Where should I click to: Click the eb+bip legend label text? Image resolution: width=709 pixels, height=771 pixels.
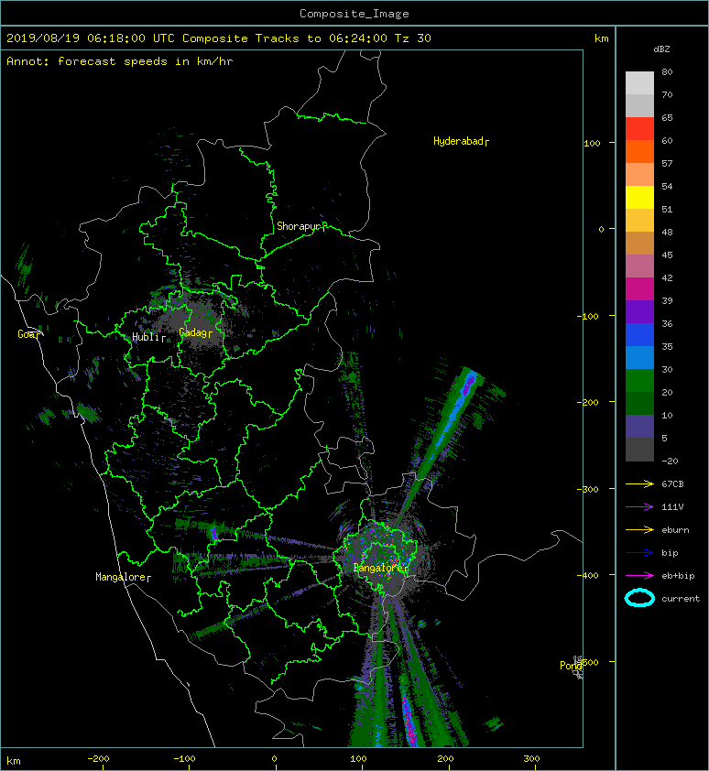(x=678, y=576)
